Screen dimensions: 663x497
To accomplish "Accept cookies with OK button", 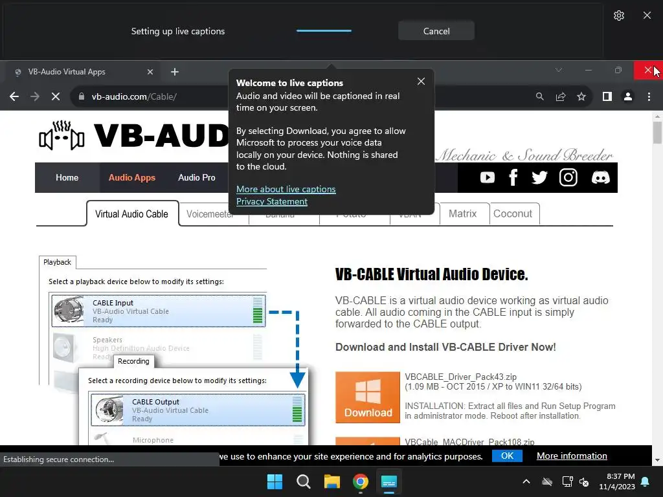I will [507, 456].
